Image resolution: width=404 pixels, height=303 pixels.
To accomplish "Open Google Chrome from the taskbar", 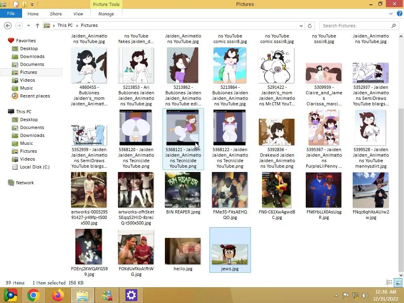I will click(33, 295).
